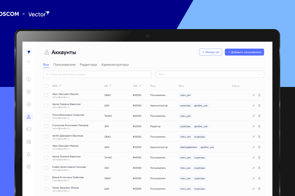Edit Иван Иванович Иванов's first row
This screenshot has width=295, height=196.
click(x=253, y=95)
